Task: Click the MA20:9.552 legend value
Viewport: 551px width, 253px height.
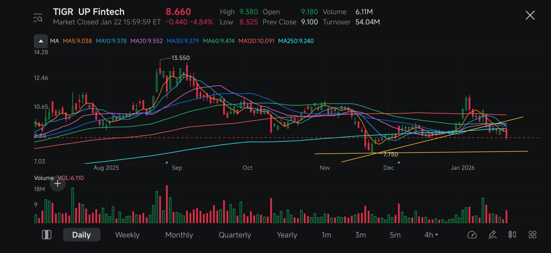Action: (147, 41)
